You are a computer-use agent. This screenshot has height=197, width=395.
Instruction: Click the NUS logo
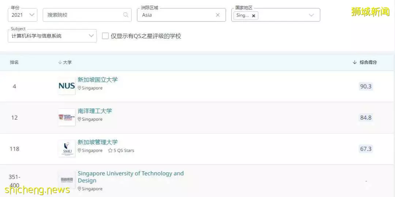67,86
